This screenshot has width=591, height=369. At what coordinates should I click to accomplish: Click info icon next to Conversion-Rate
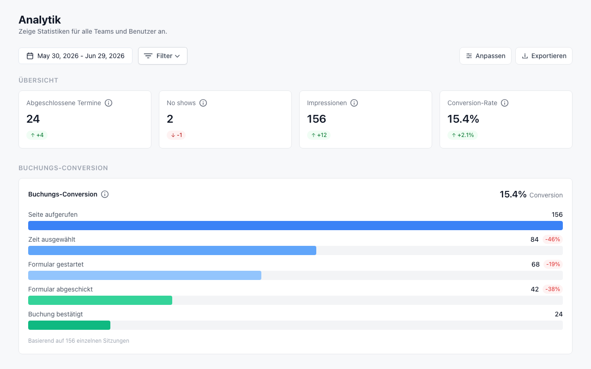505,103
